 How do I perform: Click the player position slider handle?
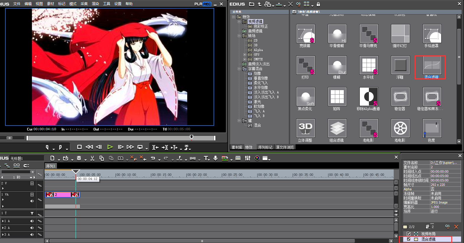[191, 137]
